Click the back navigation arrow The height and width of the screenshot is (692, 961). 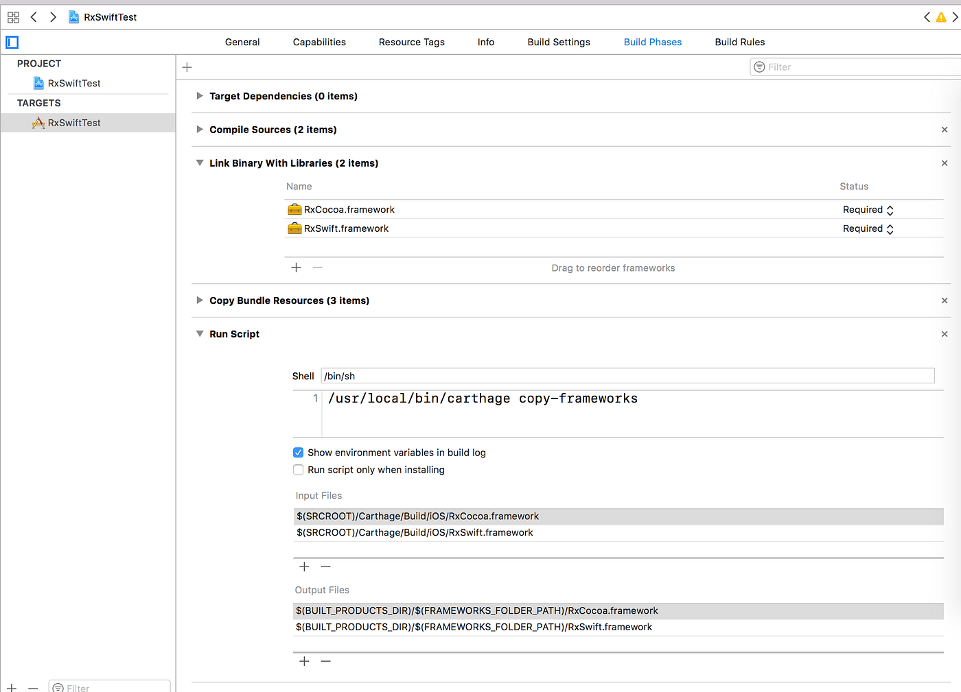(33, 16)
